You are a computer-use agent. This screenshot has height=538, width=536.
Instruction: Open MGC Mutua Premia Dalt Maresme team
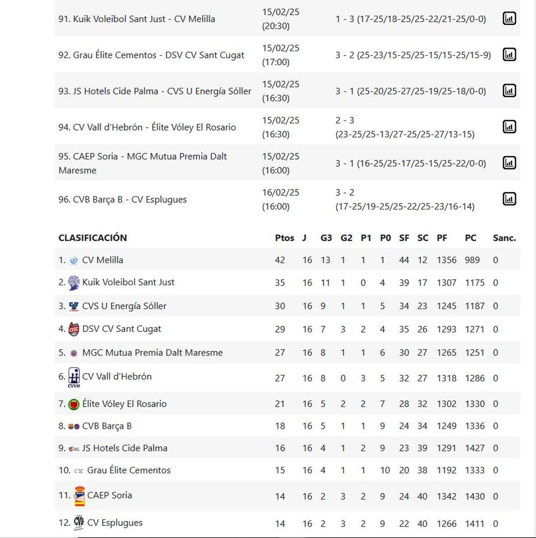pyautogui.click(x=152, y=353)
